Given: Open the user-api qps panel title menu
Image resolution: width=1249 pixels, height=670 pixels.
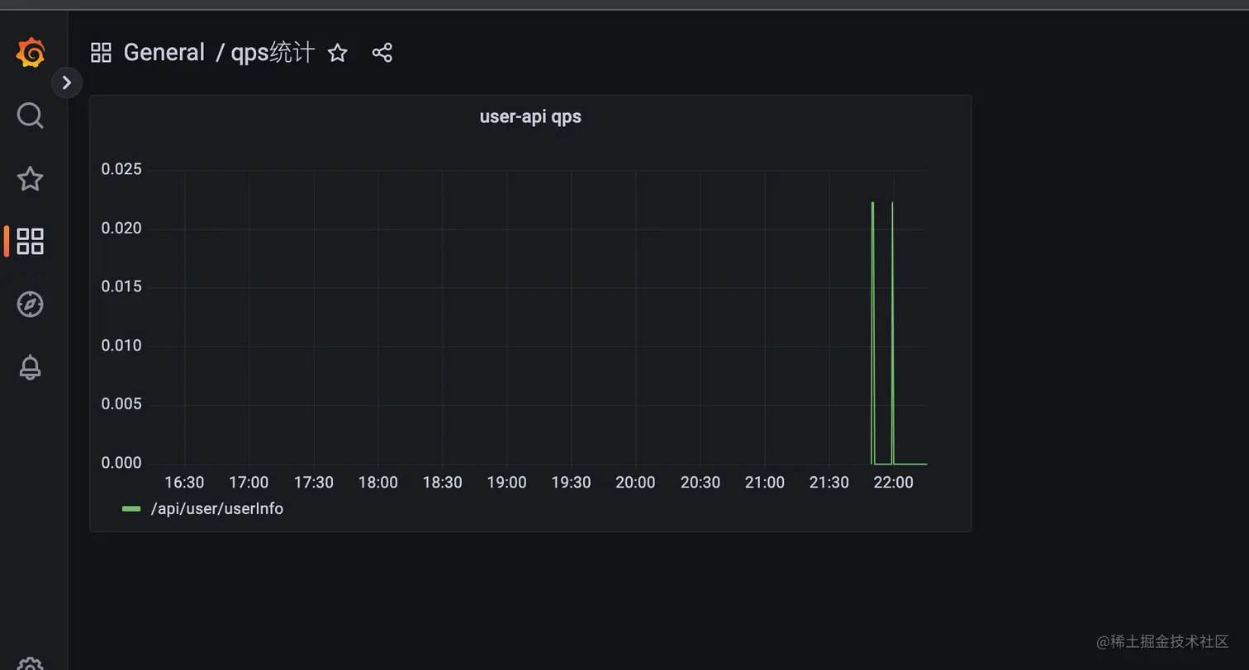Looking at the screenshot, I should (530, 116).
